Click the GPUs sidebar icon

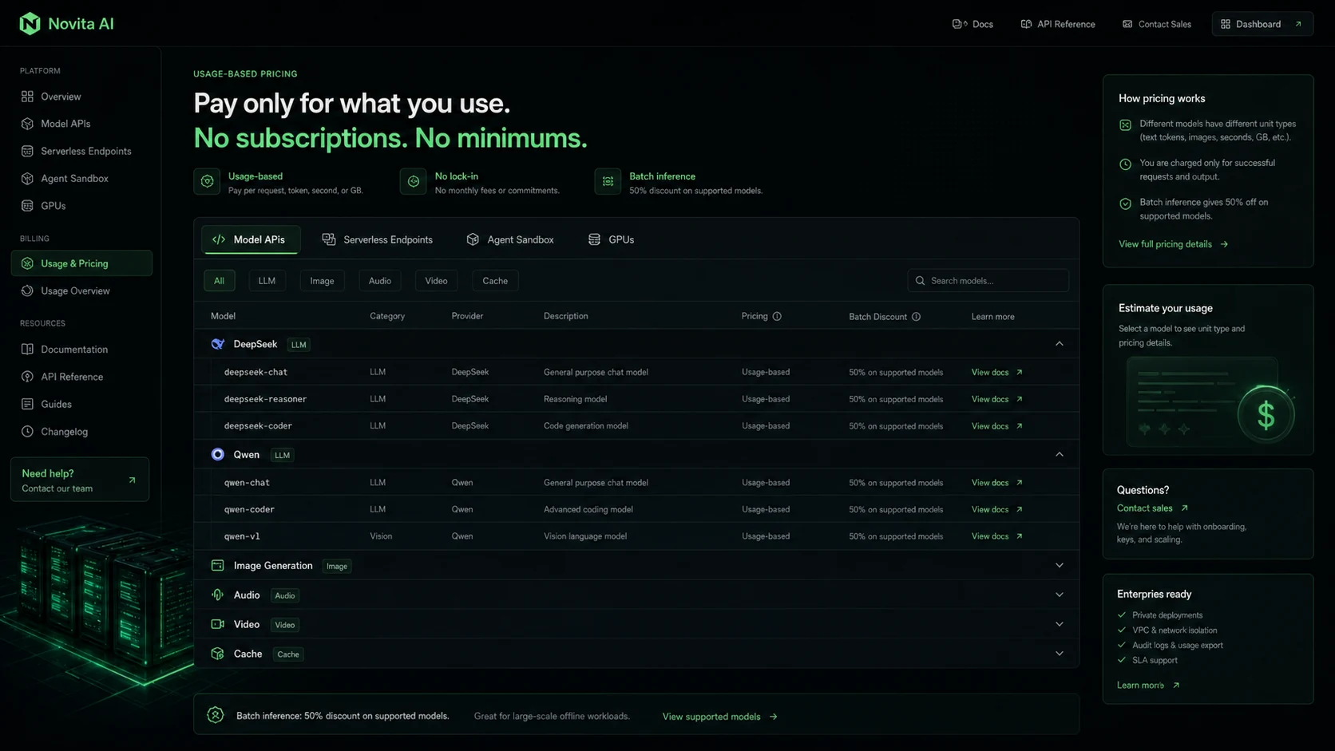tap(27, 206)
